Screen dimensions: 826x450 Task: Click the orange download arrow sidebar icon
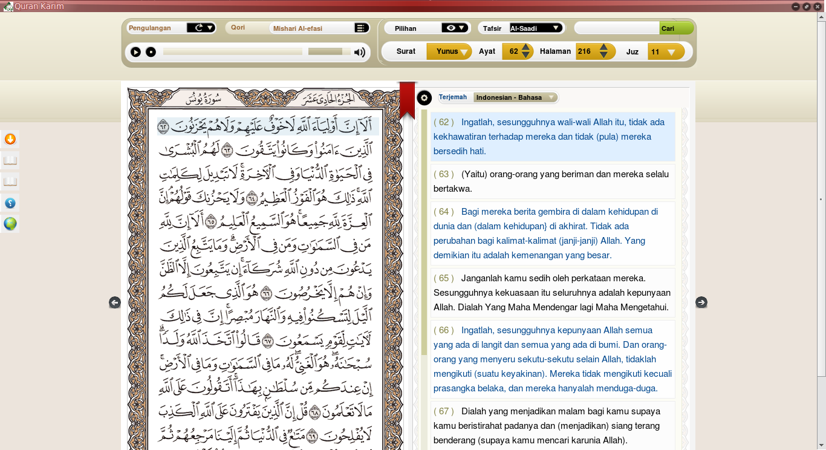pos(10,139)
